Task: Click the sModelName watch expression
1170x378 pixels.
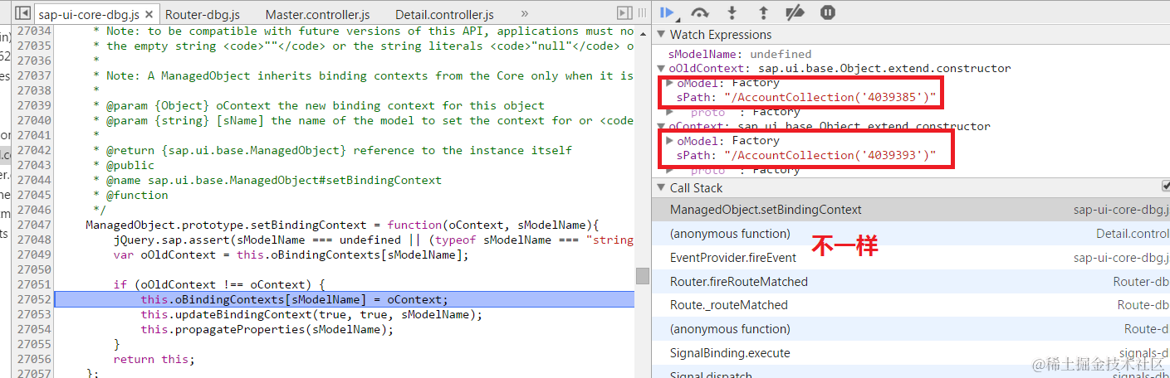Action: pos(740,54)
